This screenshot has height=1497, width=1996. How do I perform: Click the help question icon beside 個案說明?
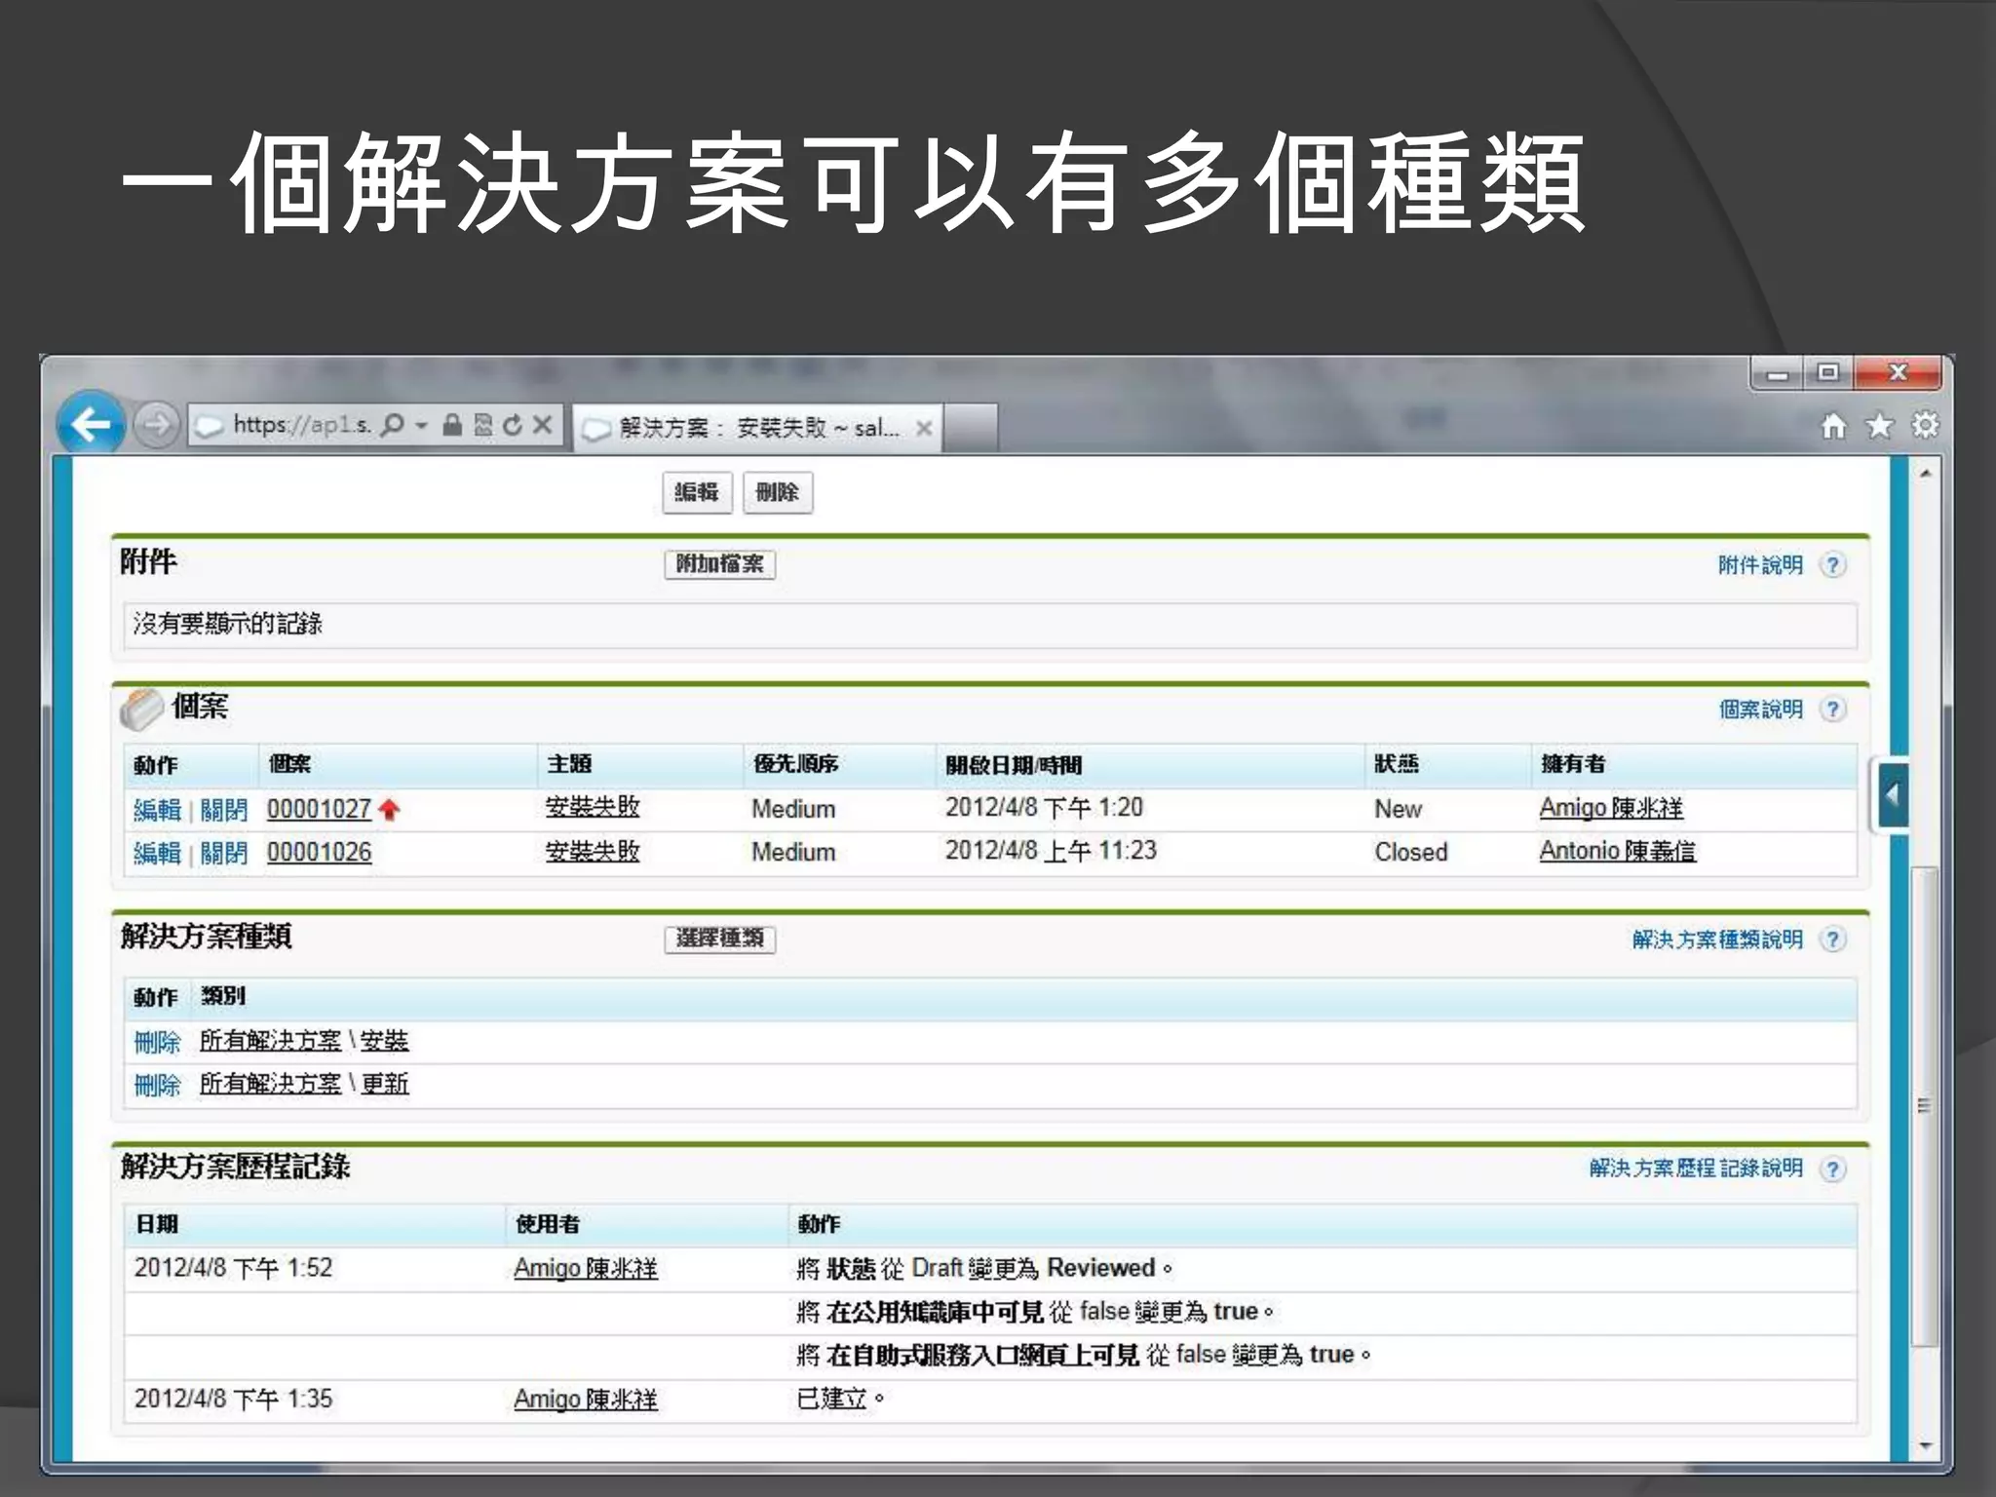[x=1833, y=710]
